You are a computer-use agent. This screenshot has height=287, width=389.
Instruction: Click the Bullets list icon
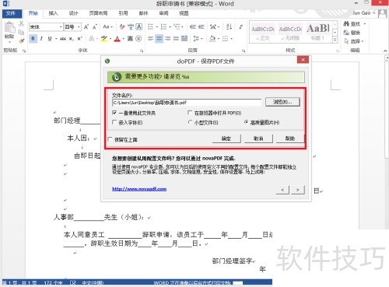click(x=151, y=26)
